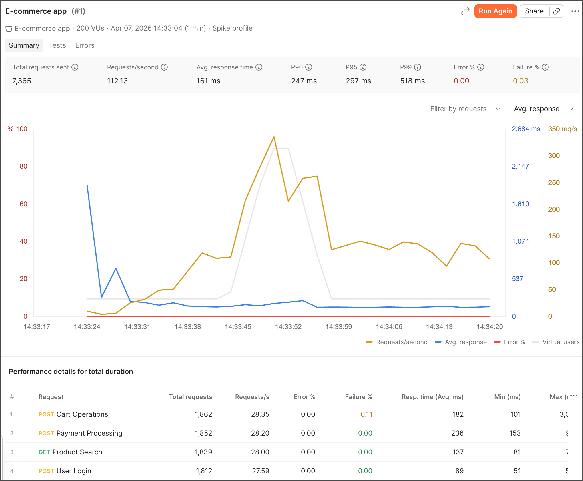Click the Share button
Viewport: 583px width, 481px height.
coord(534,11)
